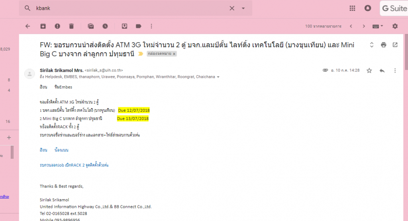Click sirilak_s@uih.co.th address
This screenshot has height=221, width=408.
tap(104, 70)
